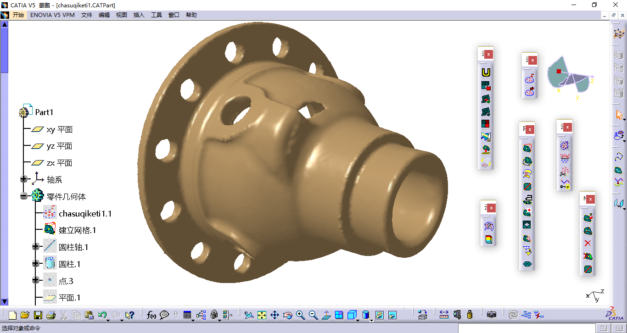This screenshot has height=333, width=627.
Task: Click the camera capture icon
Action: click(x=492, y=315)
